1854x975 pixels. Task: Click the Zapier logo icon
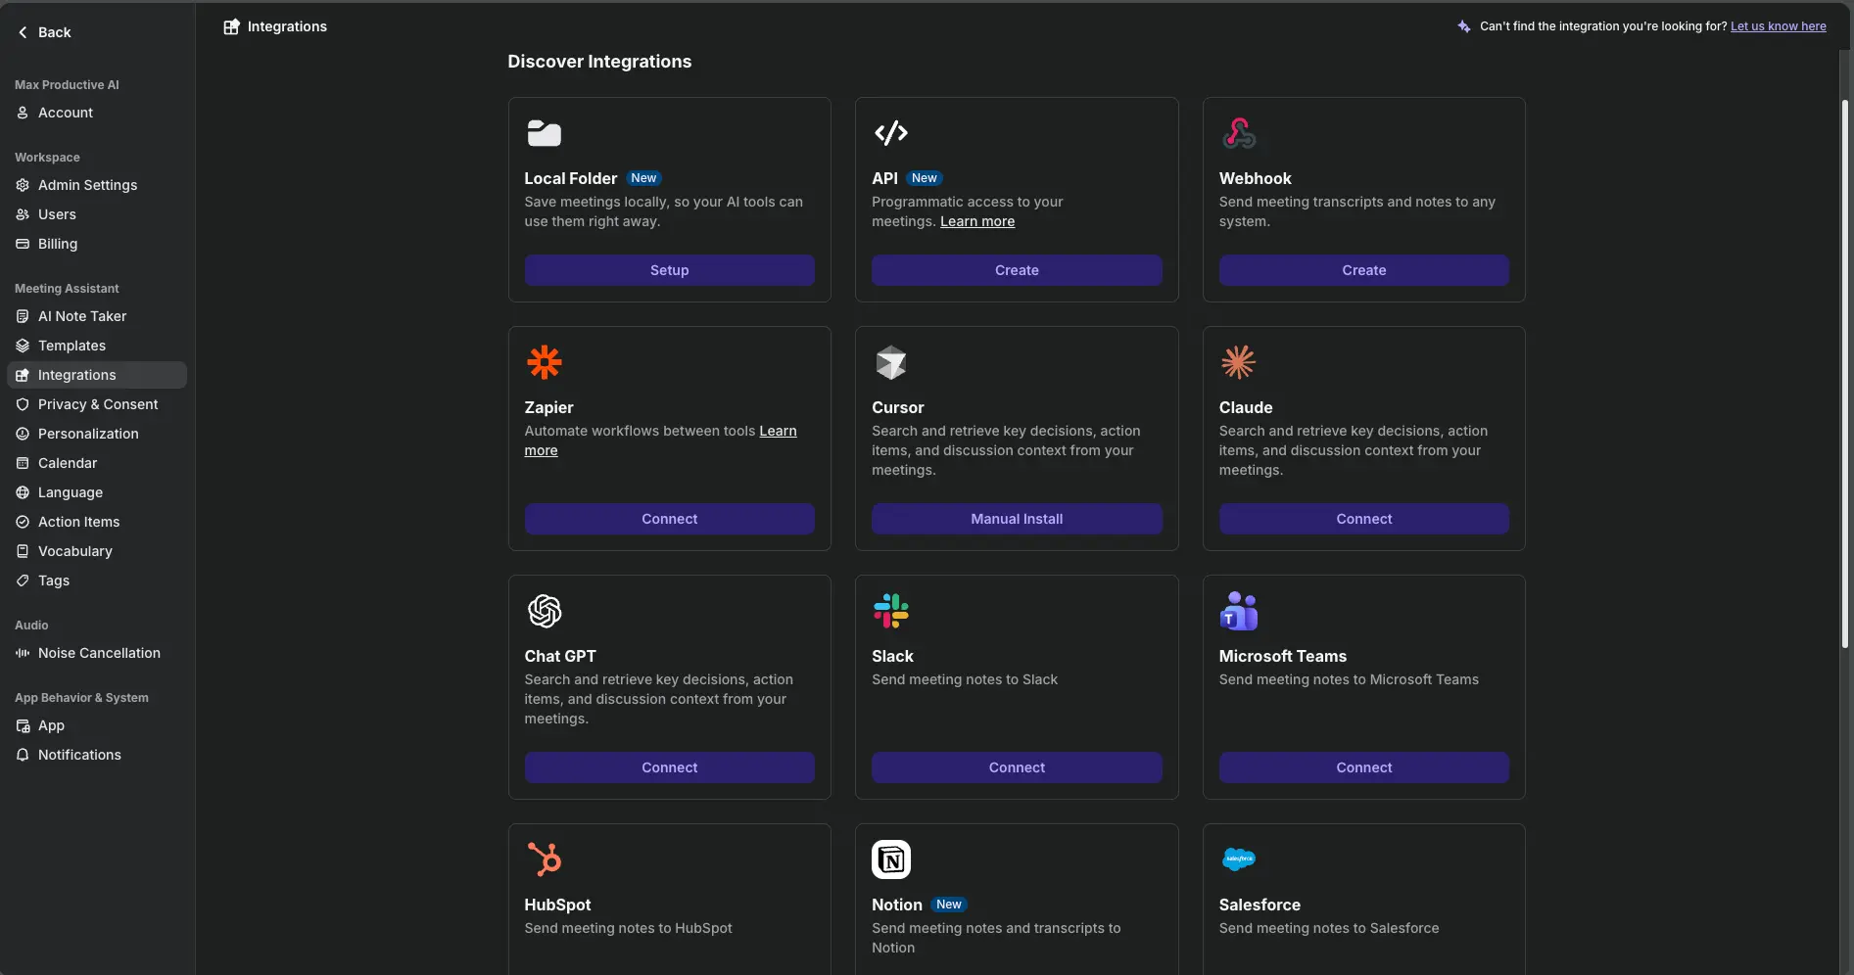pos(545,362)
